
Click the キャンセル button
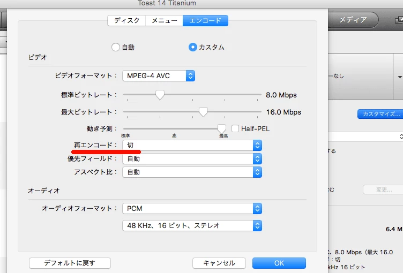click(x=219, y=263)
